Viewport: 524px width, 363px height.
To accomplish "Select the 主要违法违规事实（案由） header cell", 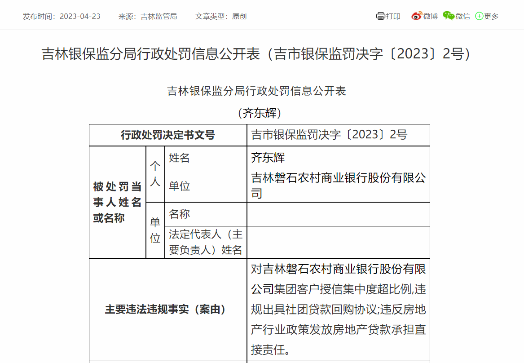I will tap(168, 309).
